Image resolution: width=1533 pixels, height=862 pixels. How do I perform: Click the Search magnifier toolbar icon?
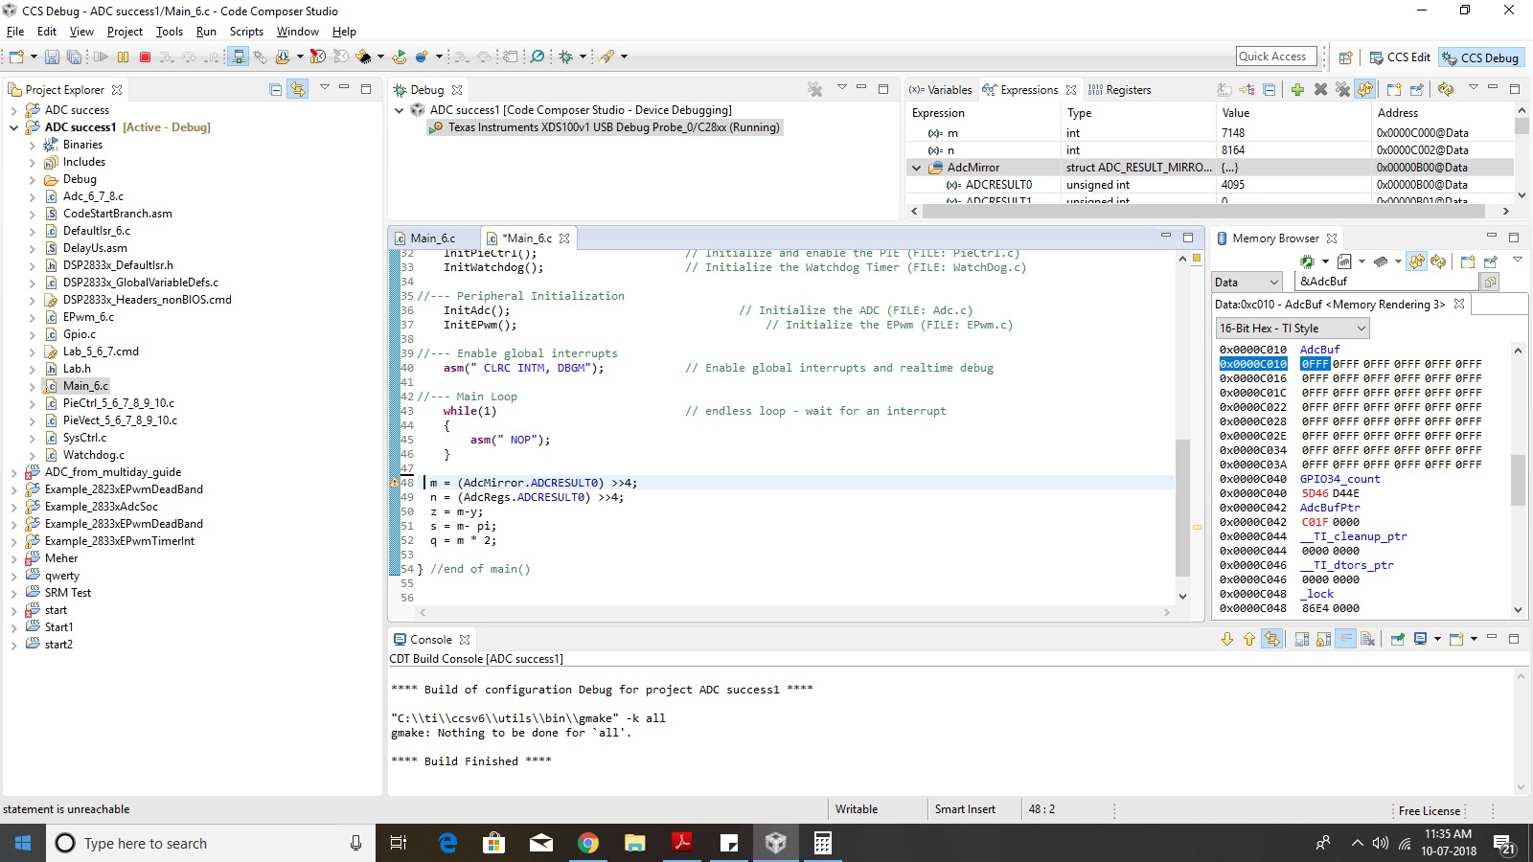[x=538, y=57]
